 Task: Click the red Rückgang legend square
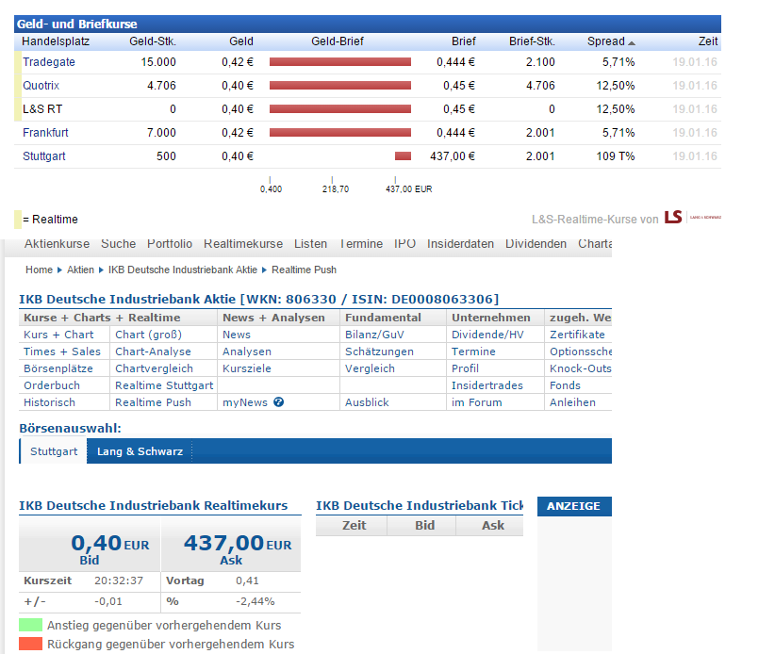click(26, 644)
